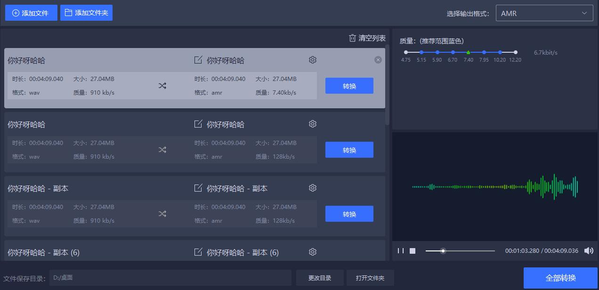This screenshot has height=290, width=599.
Task: Open the settings gear on the first file
Action: tap(312, 60)
